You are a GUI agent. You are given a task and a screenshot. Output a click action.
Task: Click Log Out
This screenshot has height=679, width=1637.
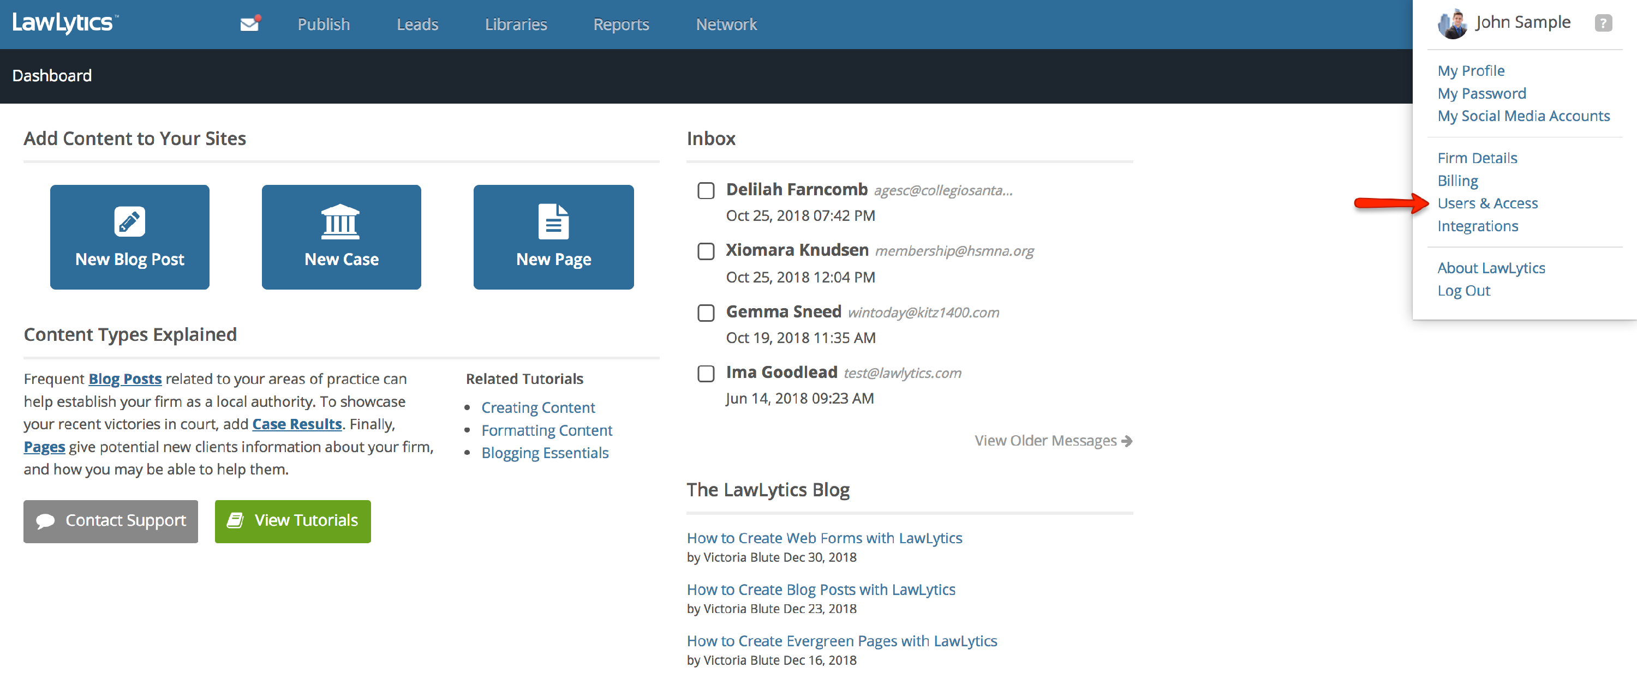click(1463, 291)
